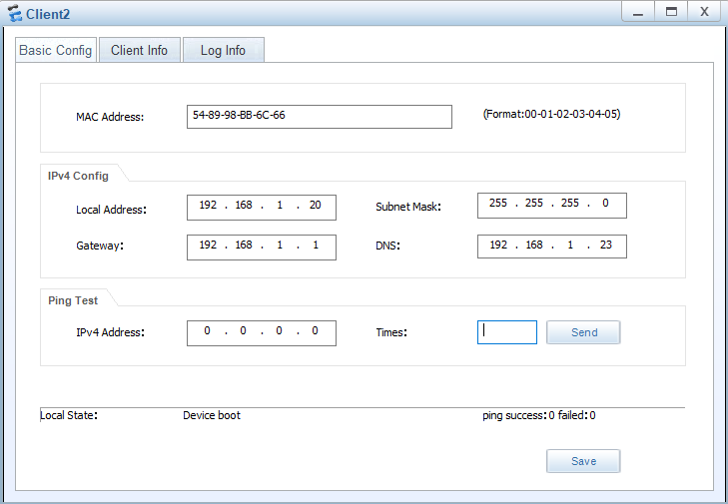Click last octet 0 of Subnet Mask
The width and height of the screenshot is (728, 504).
605,204
